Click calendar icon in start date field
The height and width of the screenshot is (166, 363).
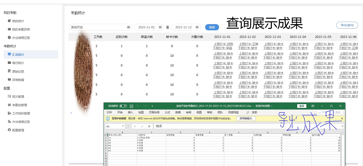160,27
